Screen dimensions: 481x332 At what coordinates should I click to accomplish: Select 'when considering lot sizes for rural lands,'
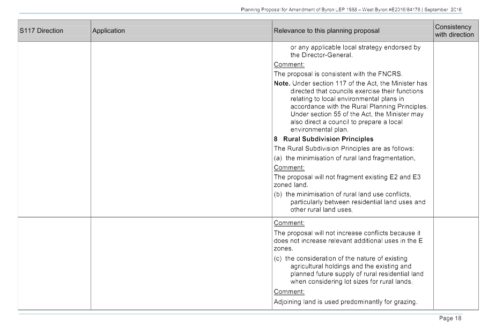[x=352, y=282]
